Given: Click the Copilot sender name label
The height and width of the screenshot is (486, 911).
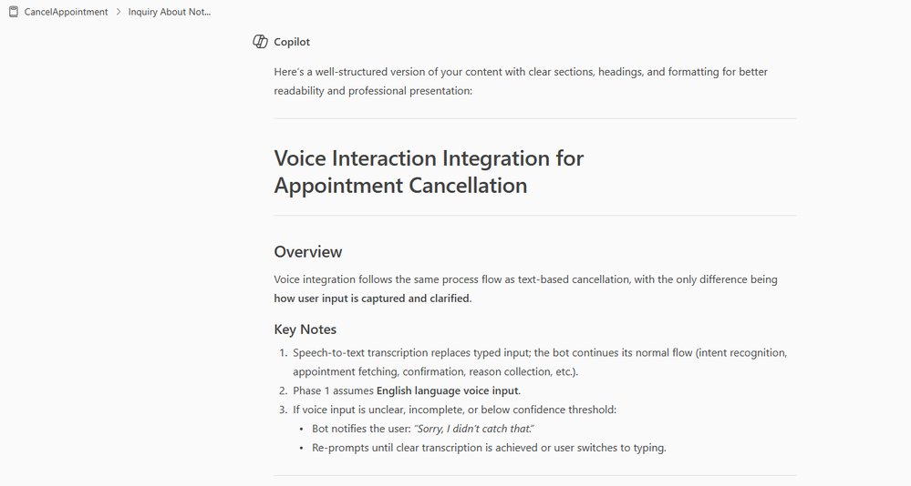Looking at the screenshot, I should [292, 42].
